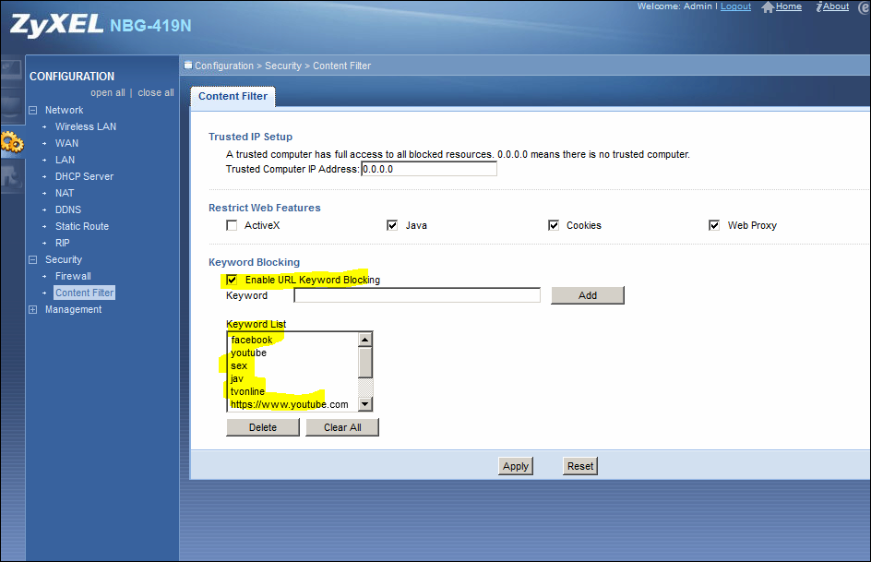871x562 pixels.
Task: Click the keyword list scroll up arrow
Action: pyautogui.click(x=365, y=340)
